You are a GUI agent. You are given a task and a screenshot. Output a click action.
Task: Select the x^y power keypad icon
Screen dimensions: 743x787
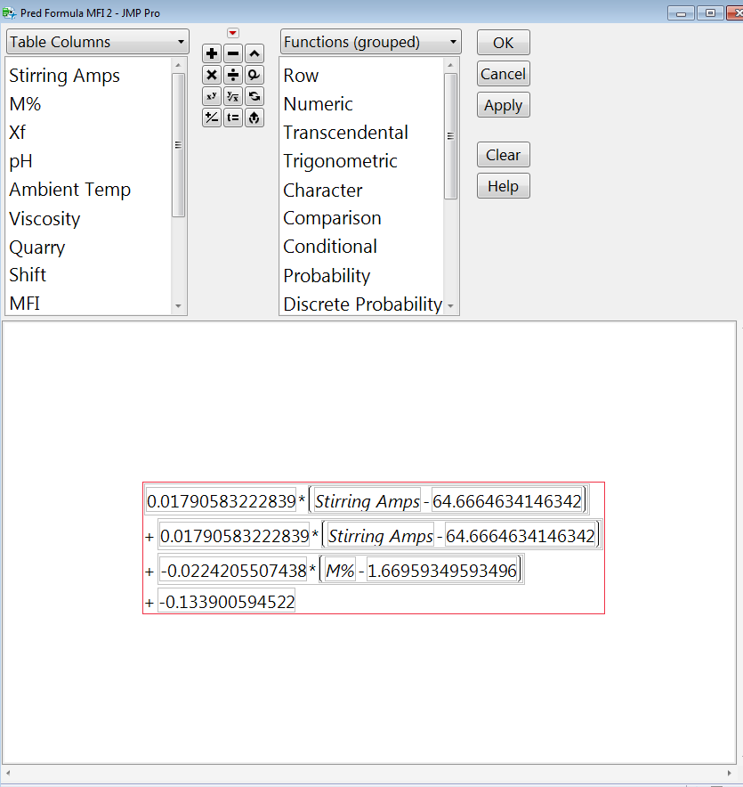pos(211,96)
